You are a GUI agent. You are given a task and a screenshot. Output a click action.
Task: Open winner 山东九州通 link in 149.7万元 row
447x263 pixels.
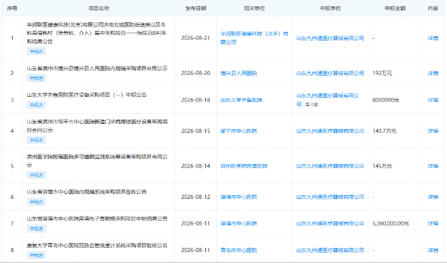point(330,131)
